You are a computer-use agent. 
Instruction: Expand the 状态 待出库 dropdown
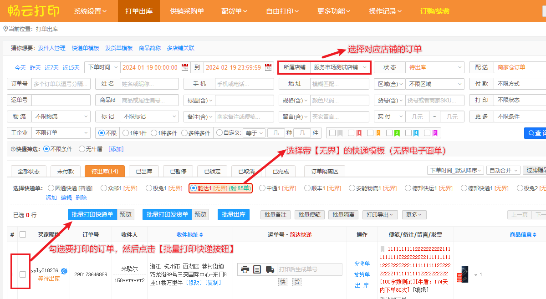(x=434, y=67)
